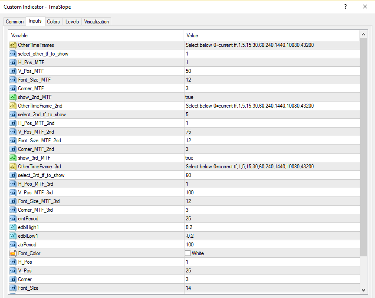The height and width of the screenshot is (298, 375).
Task: Click the help question mark button
Action: 345,7
